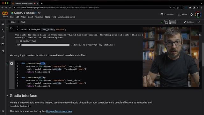Open the user account avatar
This screenshot has width=204, height=115.
(198, 14)
